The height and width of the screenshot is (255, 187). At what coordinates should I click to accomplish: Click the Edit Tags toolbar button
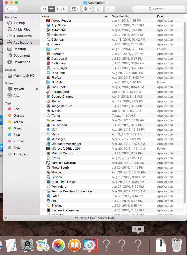(110, 9)
